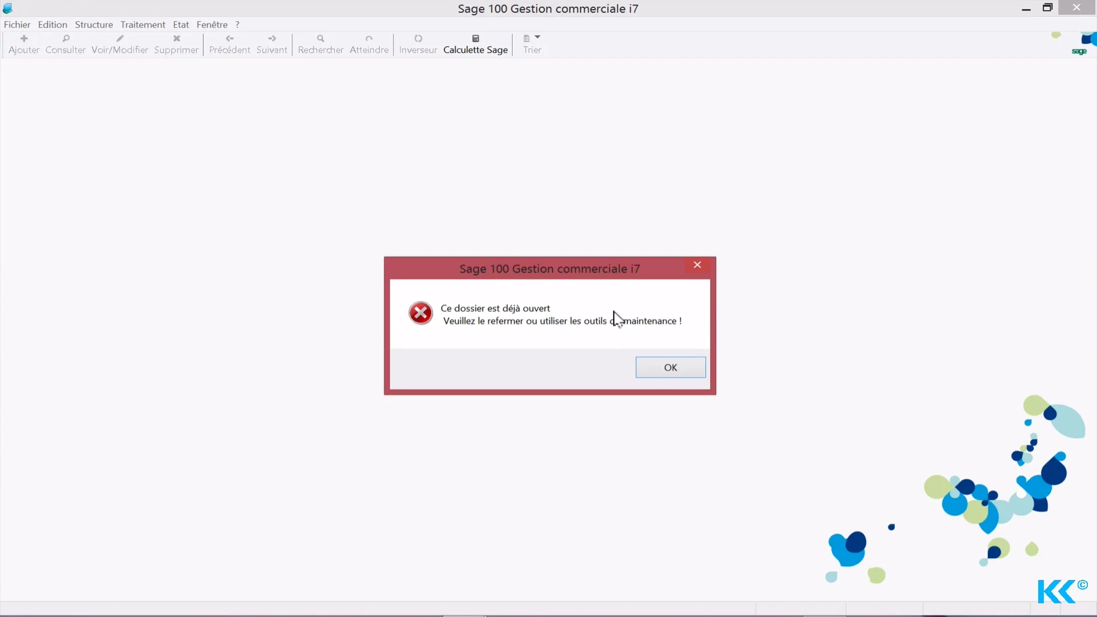Click the Consulter magnifier icon

point(66,38)
